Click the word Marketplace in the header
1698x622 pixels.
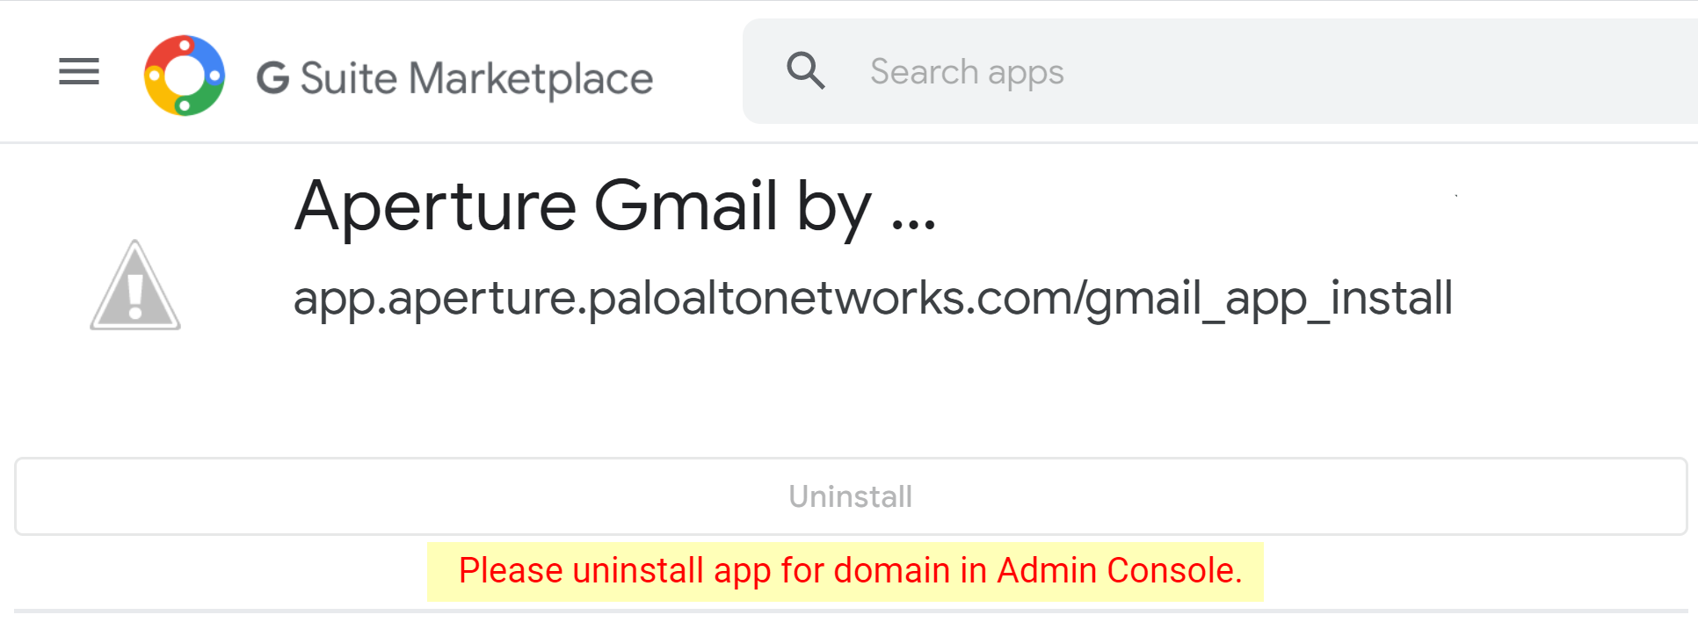[x=531, y=78]
